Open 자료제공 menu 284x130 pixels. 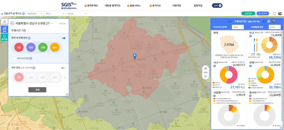click(x=177, y=6)
